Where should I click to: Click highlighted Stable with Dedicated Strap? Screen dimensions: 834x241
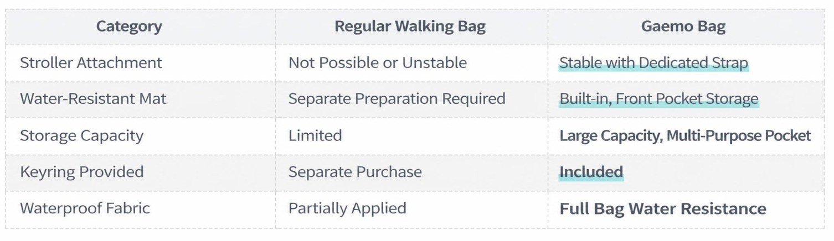[654, 63]
